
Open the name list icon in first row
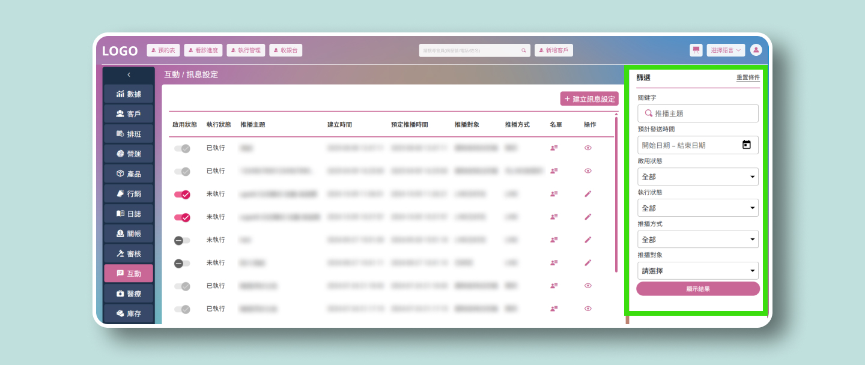(x=554, y=148)
